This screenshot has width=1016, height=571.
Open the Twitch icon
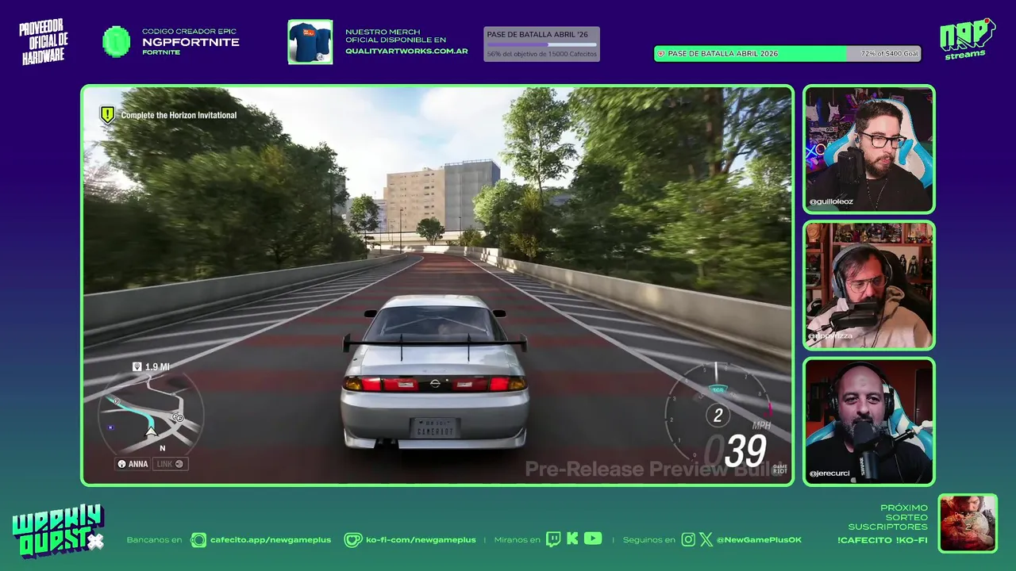click(553, 539)
